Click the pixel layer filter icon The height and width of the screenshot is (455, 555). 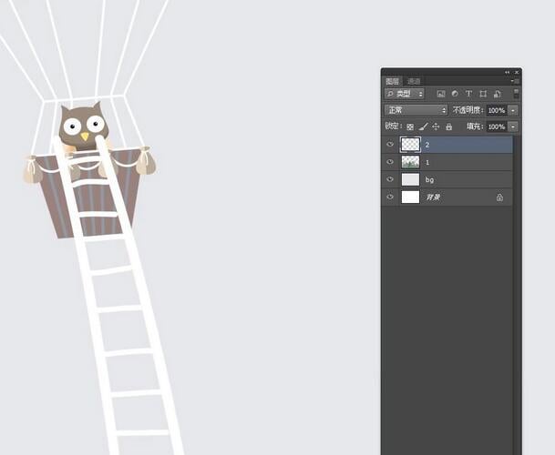[x=441, y=94]
